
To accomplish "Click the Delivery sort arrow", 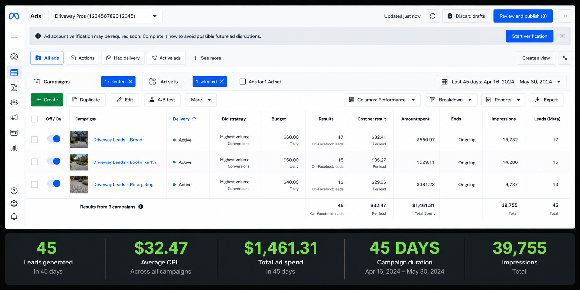I will [x=194, y=119].
